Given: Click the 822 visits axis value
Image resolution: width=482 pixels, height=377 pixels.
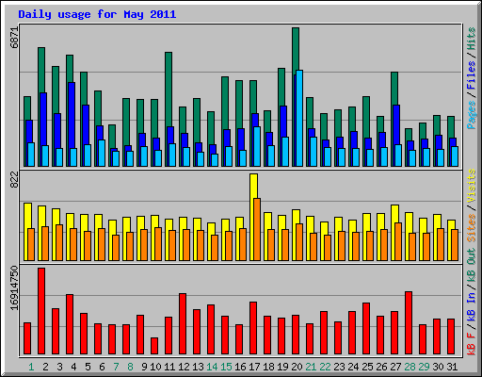Looking at the screenshot, I should tap(14, 180).
